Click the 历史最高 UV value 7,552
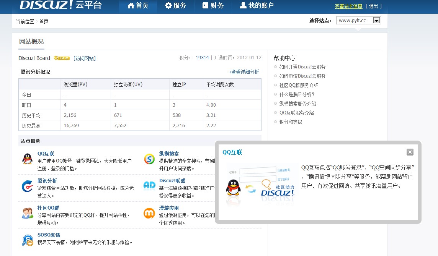 point(120,125)
